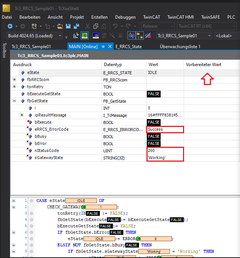Click the Cut scissors icon
Image resolution: width=240 pixels, height=258 pixels.
88,26
